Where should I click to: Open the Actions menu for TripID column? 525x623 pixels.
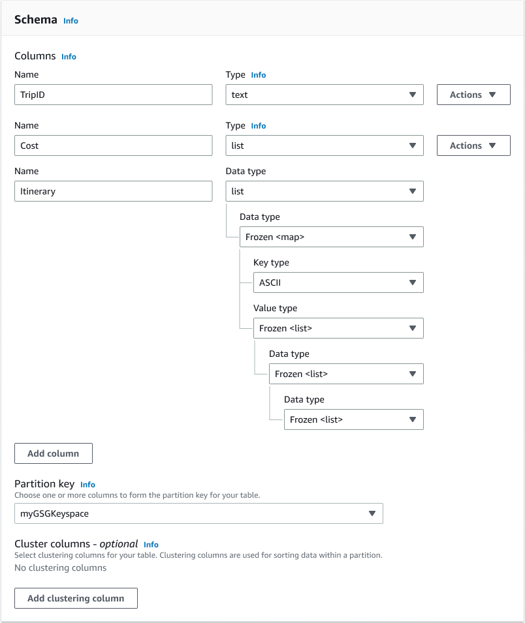point(473,95)
